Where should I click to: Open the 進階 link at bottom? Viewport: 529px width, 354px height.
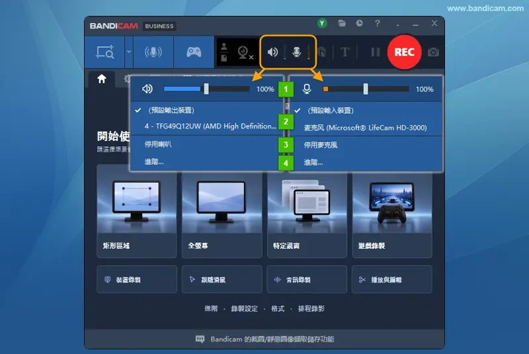coord(211,308)
